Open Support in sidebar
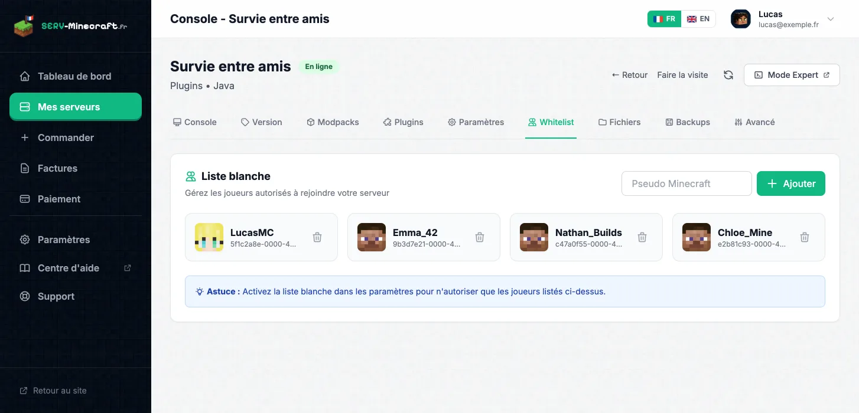 click(x=76, y=296)
